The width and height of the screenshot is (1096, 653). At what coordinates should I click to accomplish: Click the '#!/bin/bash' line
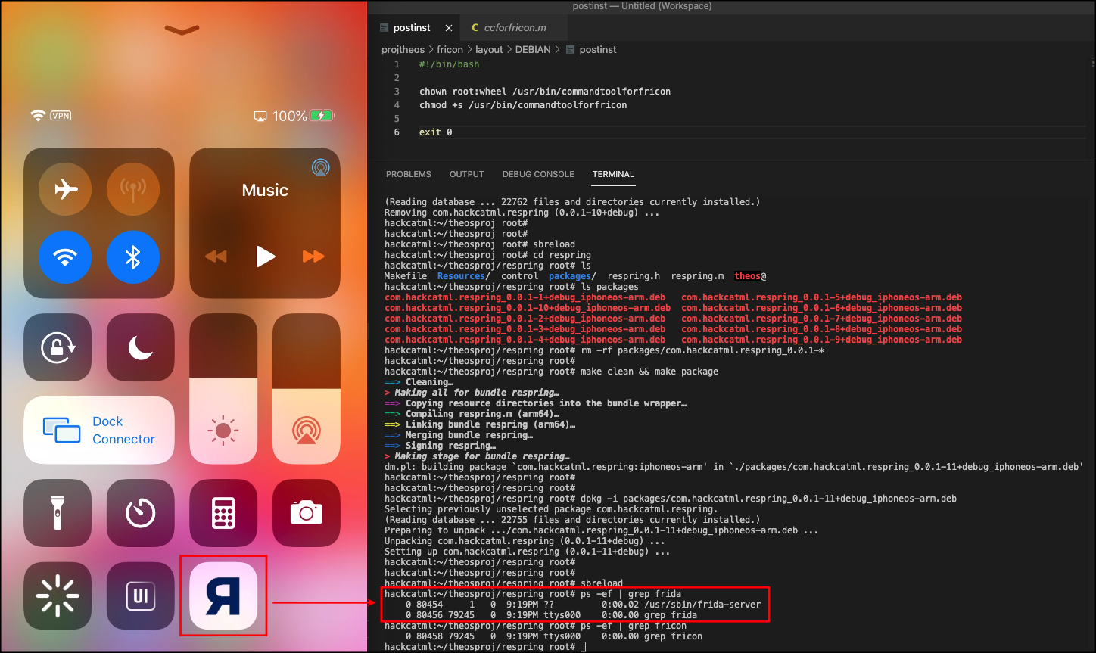pyautogui.click(x=449, y=64)
